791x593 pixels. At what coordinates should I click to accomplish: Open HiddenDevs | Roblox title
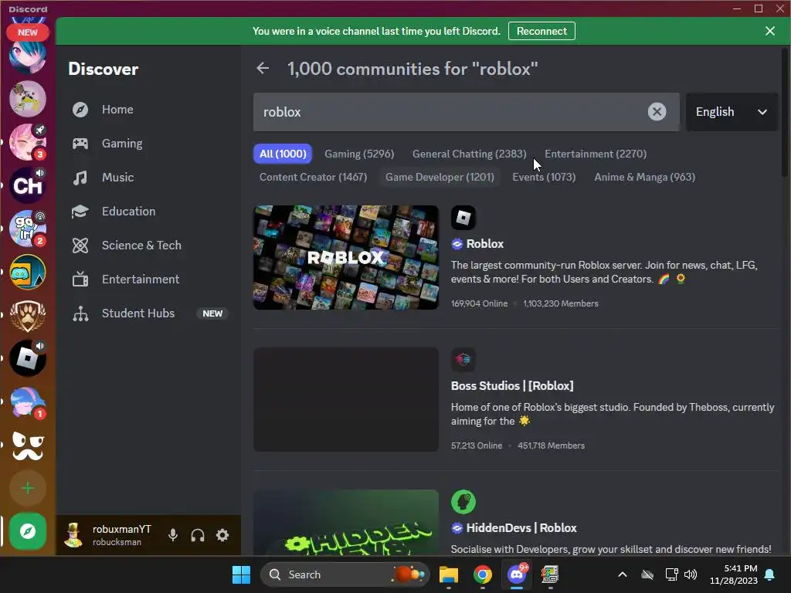pos(521,528)
